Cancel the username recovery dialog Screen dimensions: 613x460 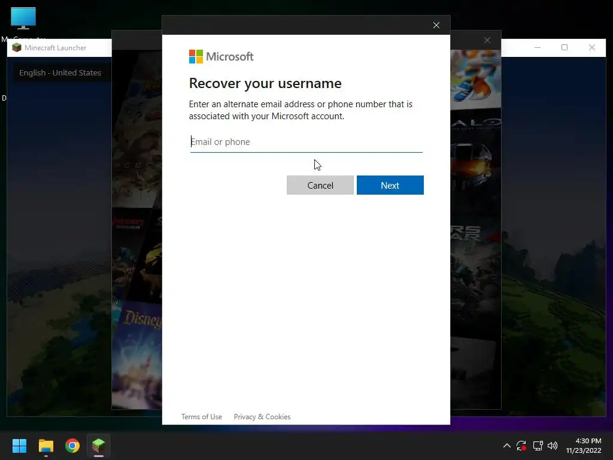click(320, 185)
